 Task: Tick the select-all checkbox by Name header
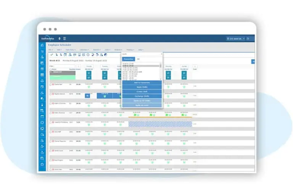point(50,69)
